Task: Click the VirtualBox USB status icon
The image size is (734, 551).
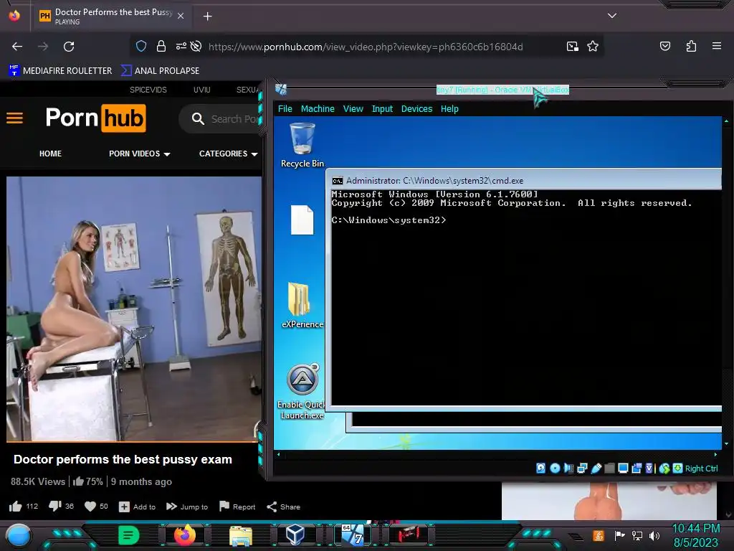Action: click(x=596, y=468)
